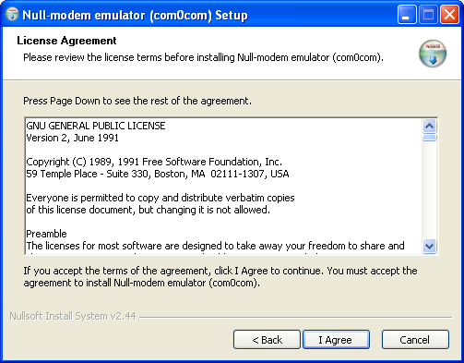Click the License Agreement header title

(66, 41)
